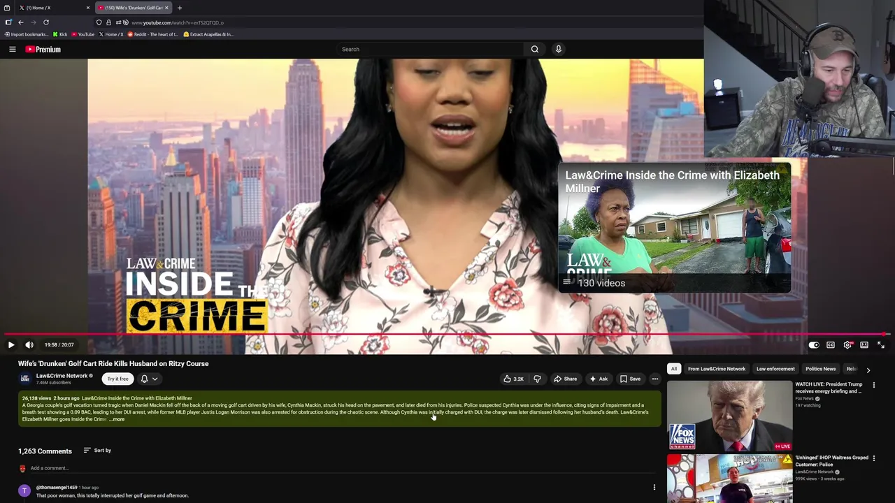This screenshot has width=895, height=503.
Task: Enter fullscreen mode
Action: [x=881, y=344]
